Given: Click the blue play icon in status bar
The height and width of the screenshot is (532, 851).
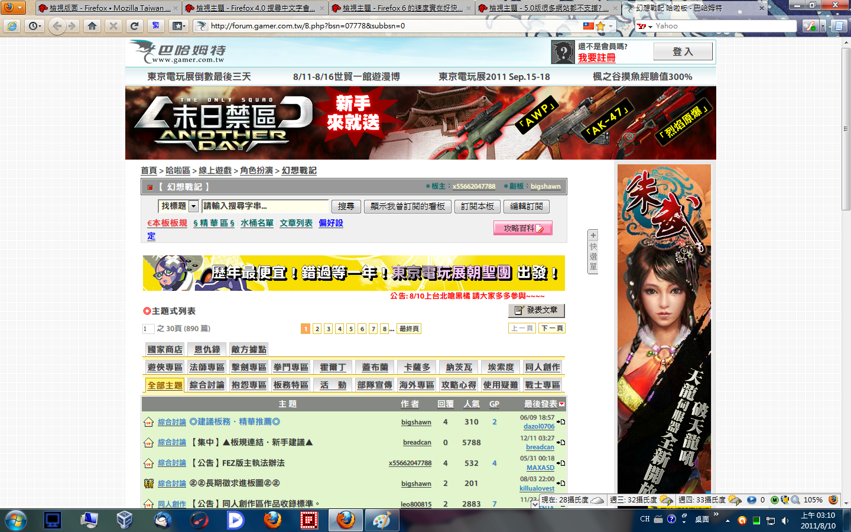Looking at the screenshot, I should click(x=752, y=500).
